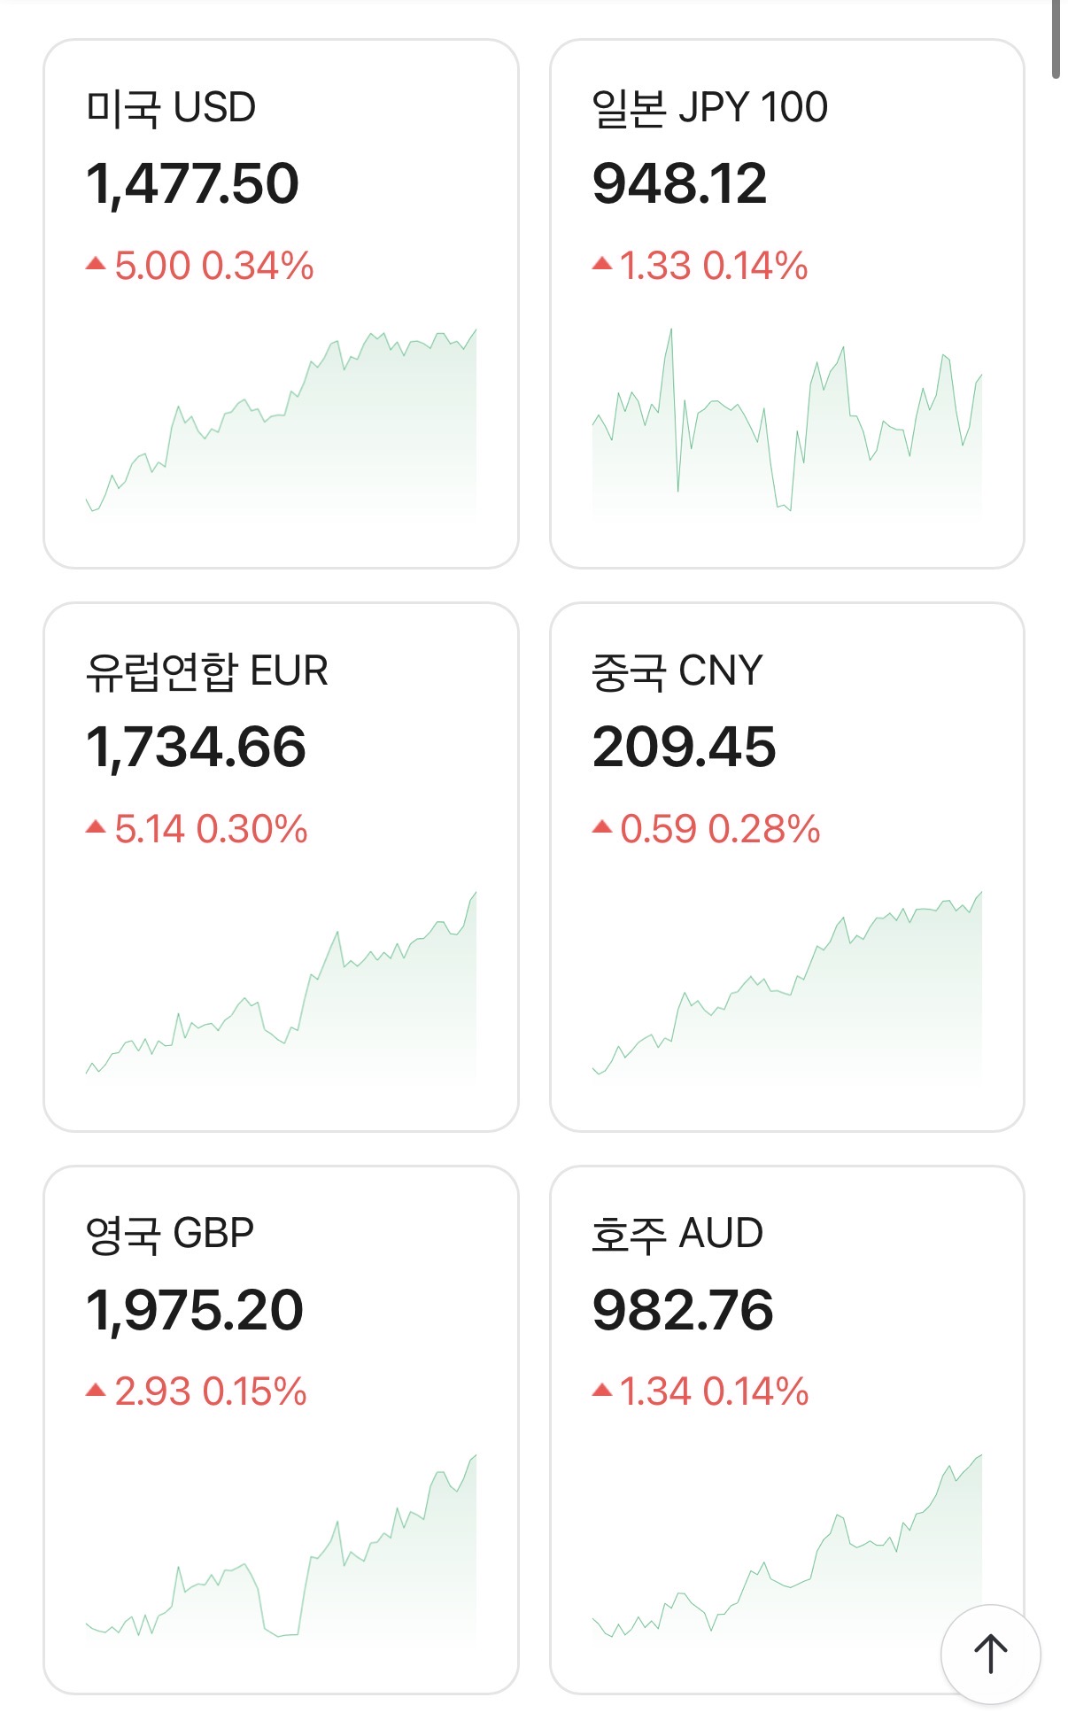View the JPY trend sparkline chart
The image size is (1068, 1713).
point(787,422)
